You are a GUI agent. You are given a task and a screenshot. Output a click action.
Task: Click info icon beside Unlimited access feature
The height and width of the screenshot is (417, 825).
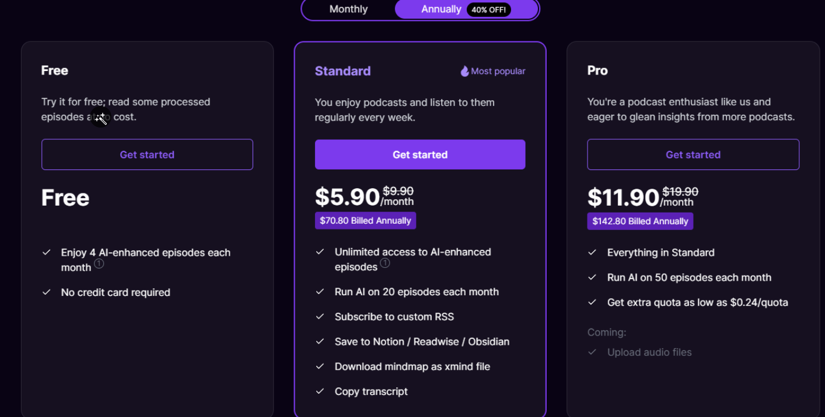(385, 263)
